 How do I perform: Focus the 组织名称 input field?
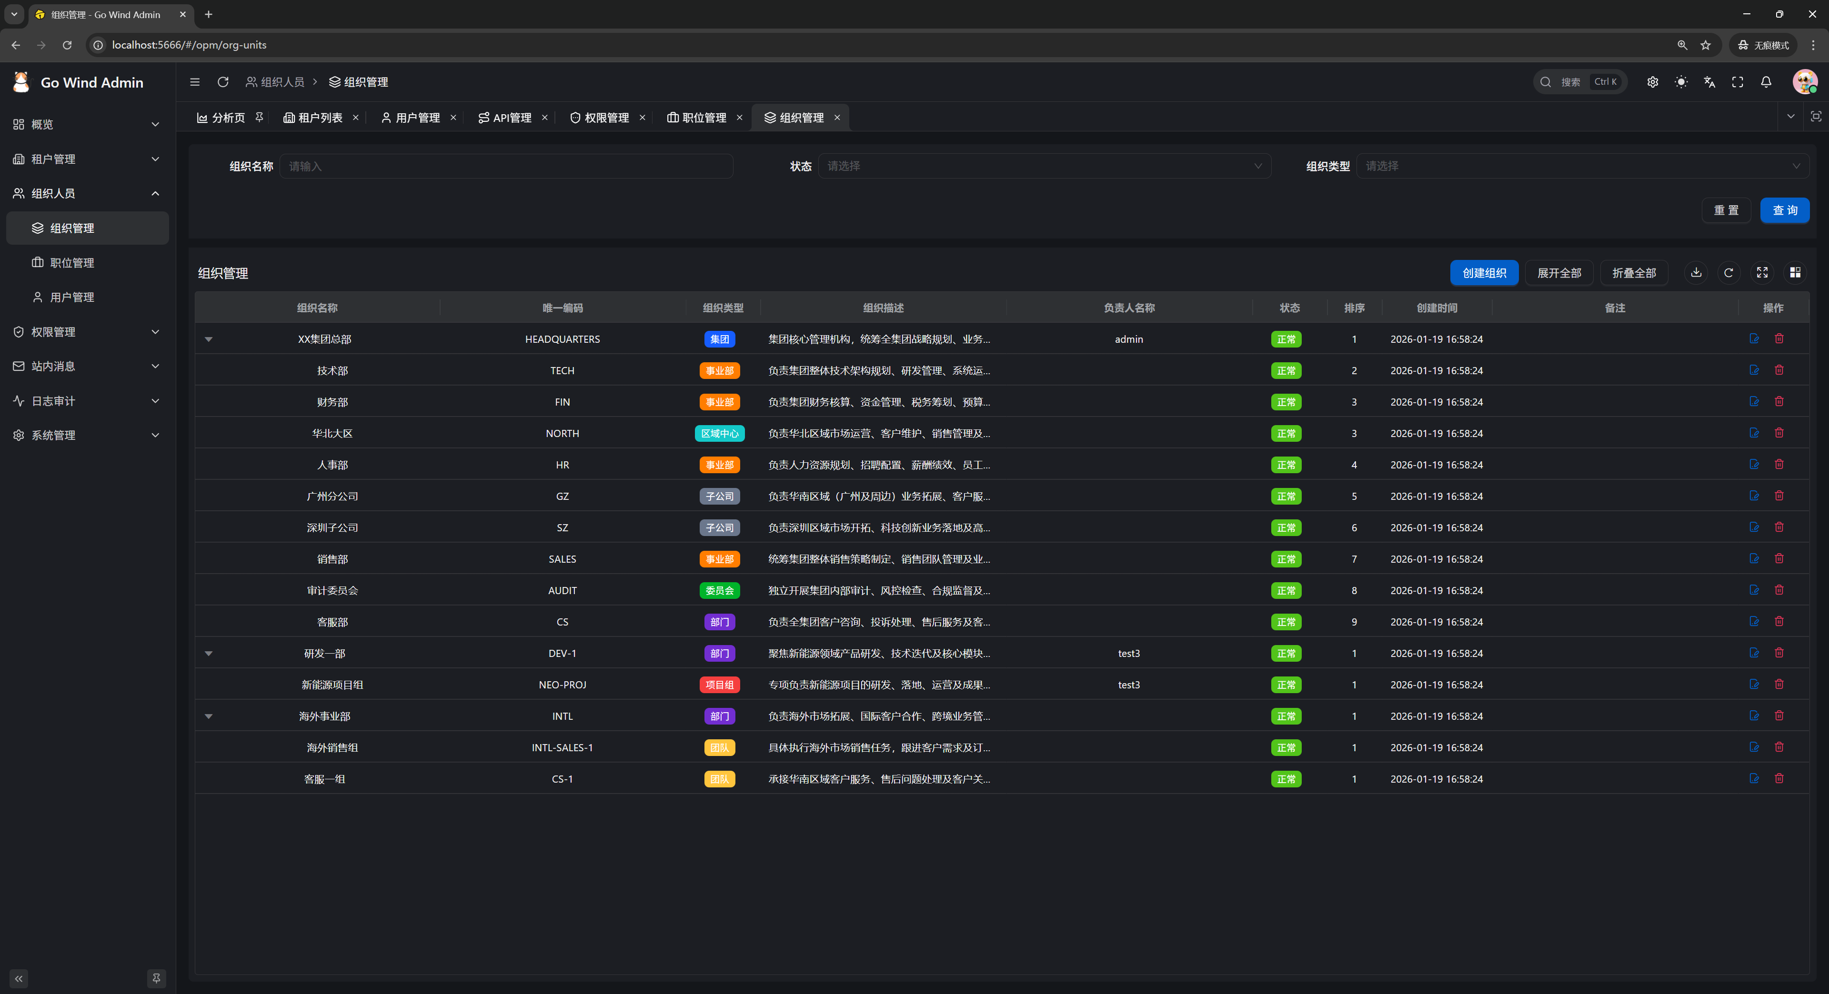click(x=506, y=166)
